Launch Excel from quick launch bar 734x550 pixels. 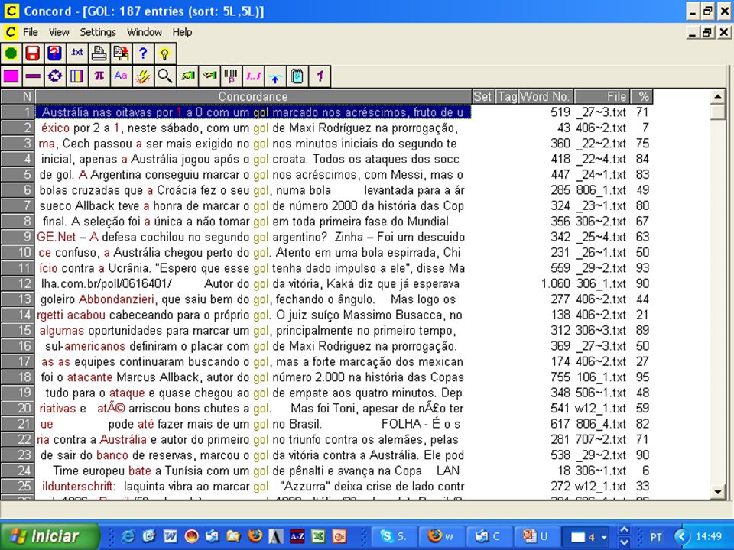pos(318,536)
